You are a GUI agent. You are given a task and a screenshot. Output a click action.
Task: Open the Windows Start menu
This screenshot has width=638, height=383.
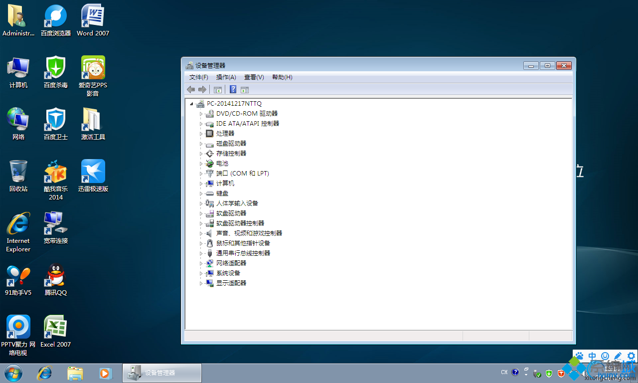point(13,373)
